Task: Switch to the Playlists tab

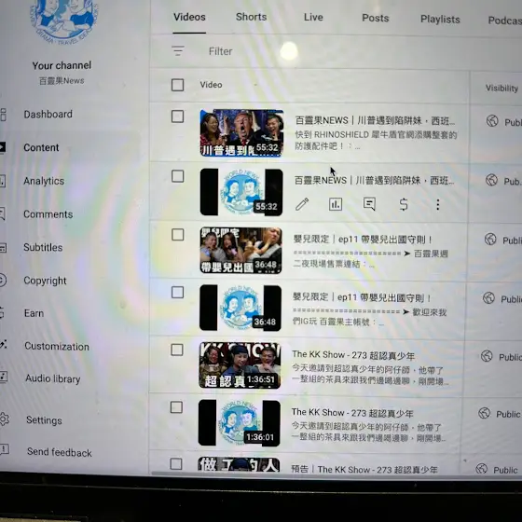Action: tap(440, 20)
